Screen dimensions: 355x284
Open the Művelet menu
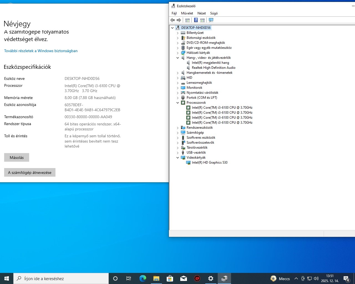click(187, 13)
